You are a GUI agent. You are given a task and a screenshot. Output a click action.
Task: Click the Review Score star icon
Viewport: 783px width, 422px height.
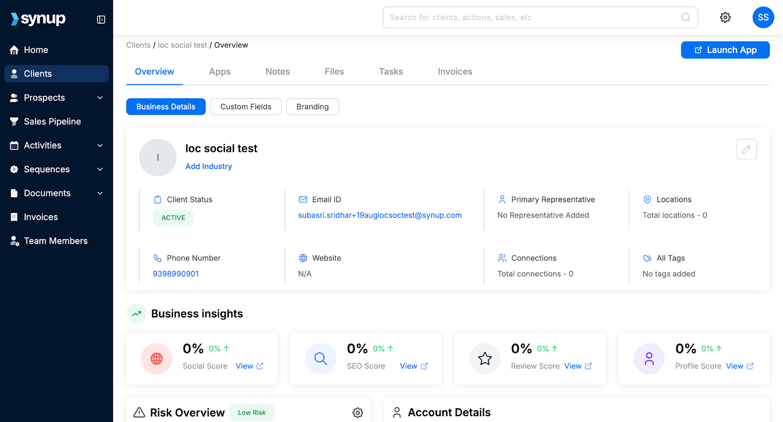485,359
